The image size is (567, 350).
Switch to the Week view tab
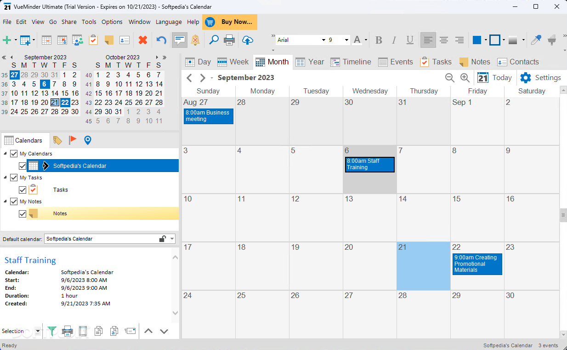point(233,62)
